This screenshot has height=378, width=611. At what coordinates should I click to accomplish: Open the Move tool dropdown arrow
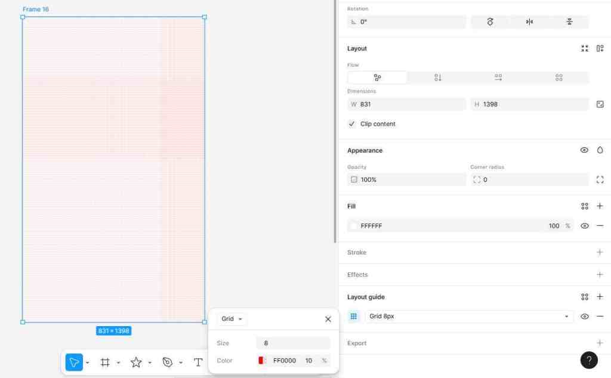click(x=87, y=362)
